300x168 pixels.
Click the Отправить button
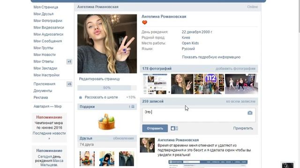point(155,128)
